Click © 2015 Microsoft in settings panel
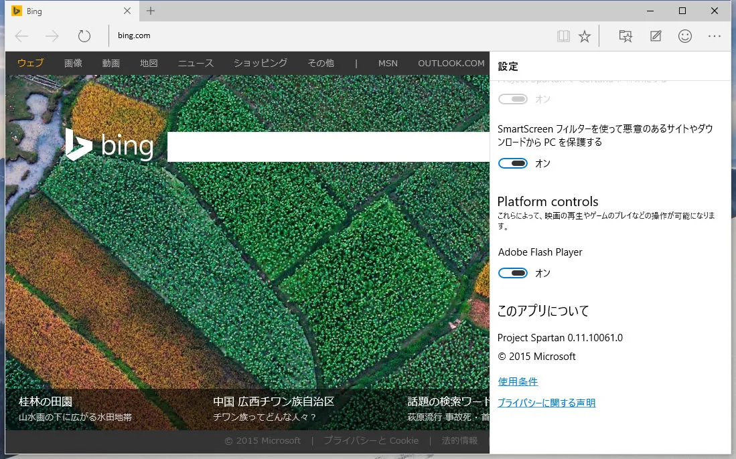This screenshot has width=736, height=459. pos(536,357)
